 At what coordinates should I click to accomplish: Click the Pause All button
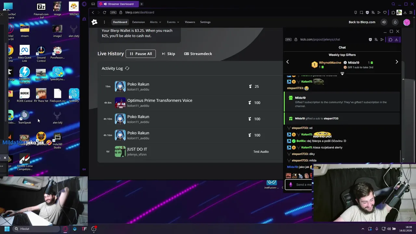pos(141,54)
